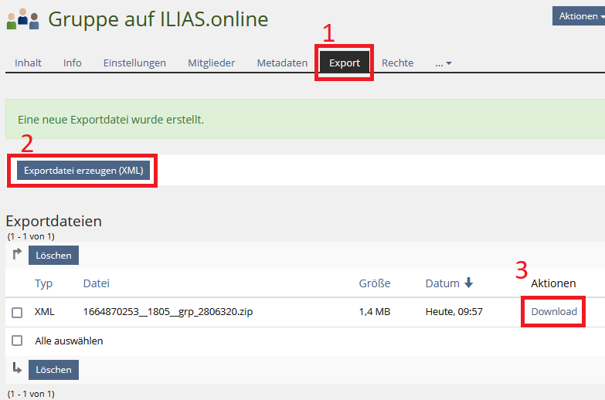This screenshot has width=605, height=400.
Task: Open the Mitglieder tab
Action: point(211,63)
